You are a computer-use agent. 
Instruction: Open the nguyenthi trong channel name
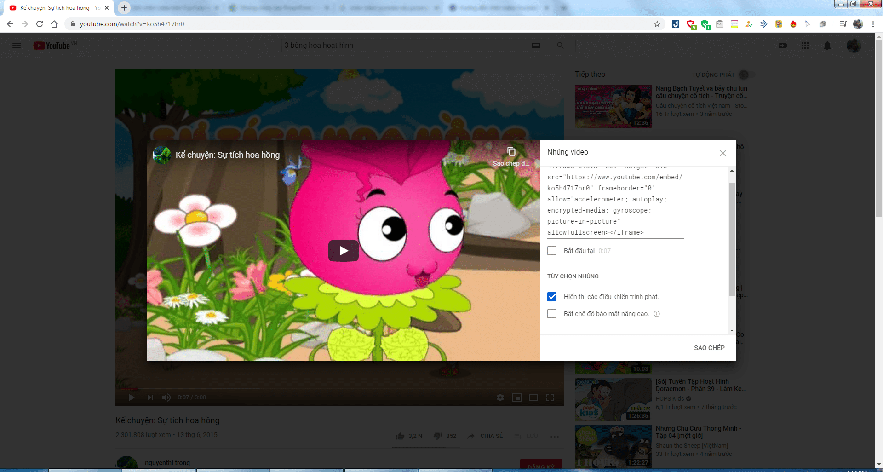[167, 463]
